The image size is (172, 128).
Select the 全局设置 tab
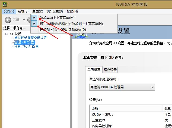click(x=94, y=69)
